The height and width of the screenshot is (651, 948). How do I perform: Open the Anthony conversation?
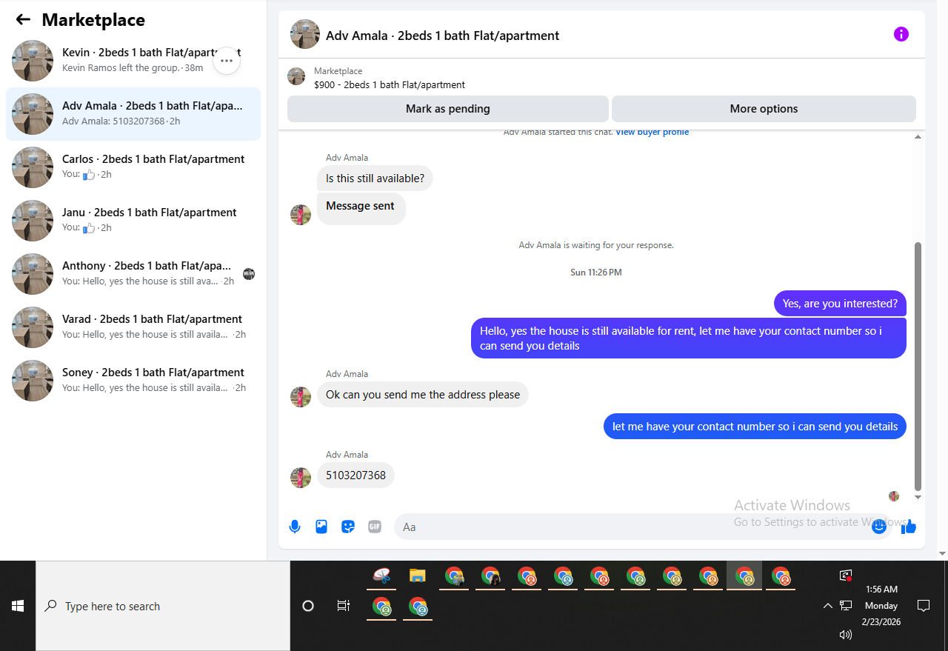coord(133,274)
